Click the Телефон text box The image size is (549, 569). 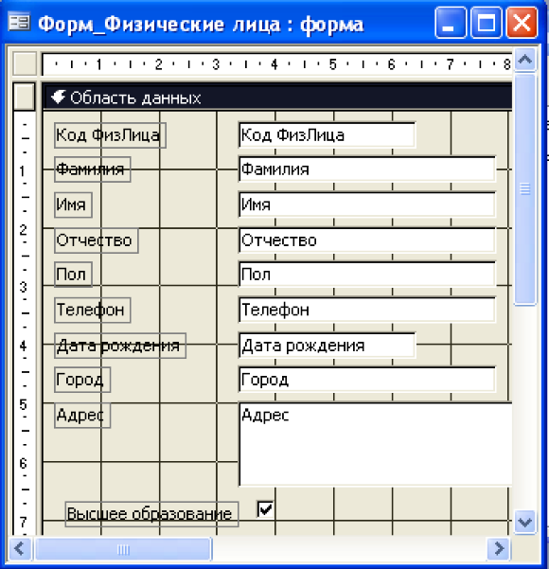[x=367, y=310]
